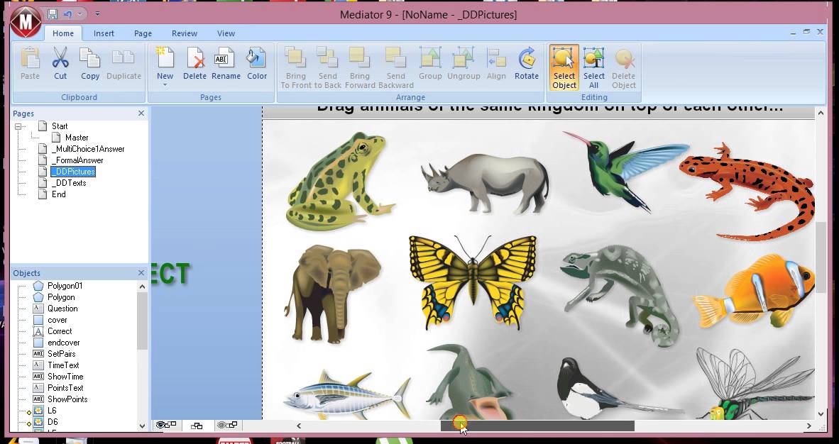The height and width of the screenshot is (444, 839).
Task: Expand the New page dropdown arrow
Action: 165,85
